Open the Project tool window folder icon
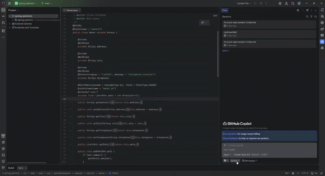 (x=3, y=10)
